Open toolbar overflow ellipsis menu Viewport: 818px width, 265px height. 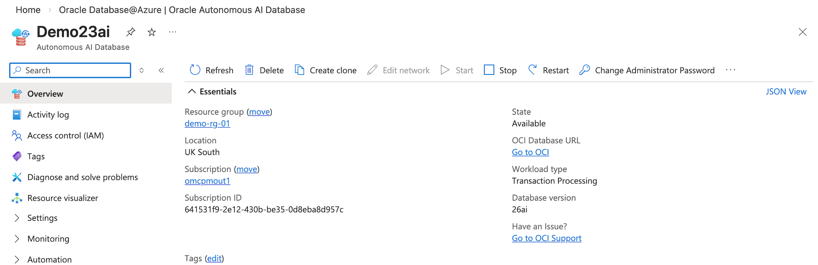730,70
